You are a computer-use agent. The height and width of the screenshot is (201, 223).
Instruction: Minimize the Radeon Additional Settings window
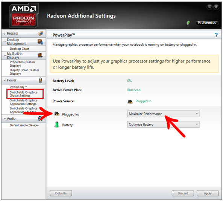(x=209, y=7)
